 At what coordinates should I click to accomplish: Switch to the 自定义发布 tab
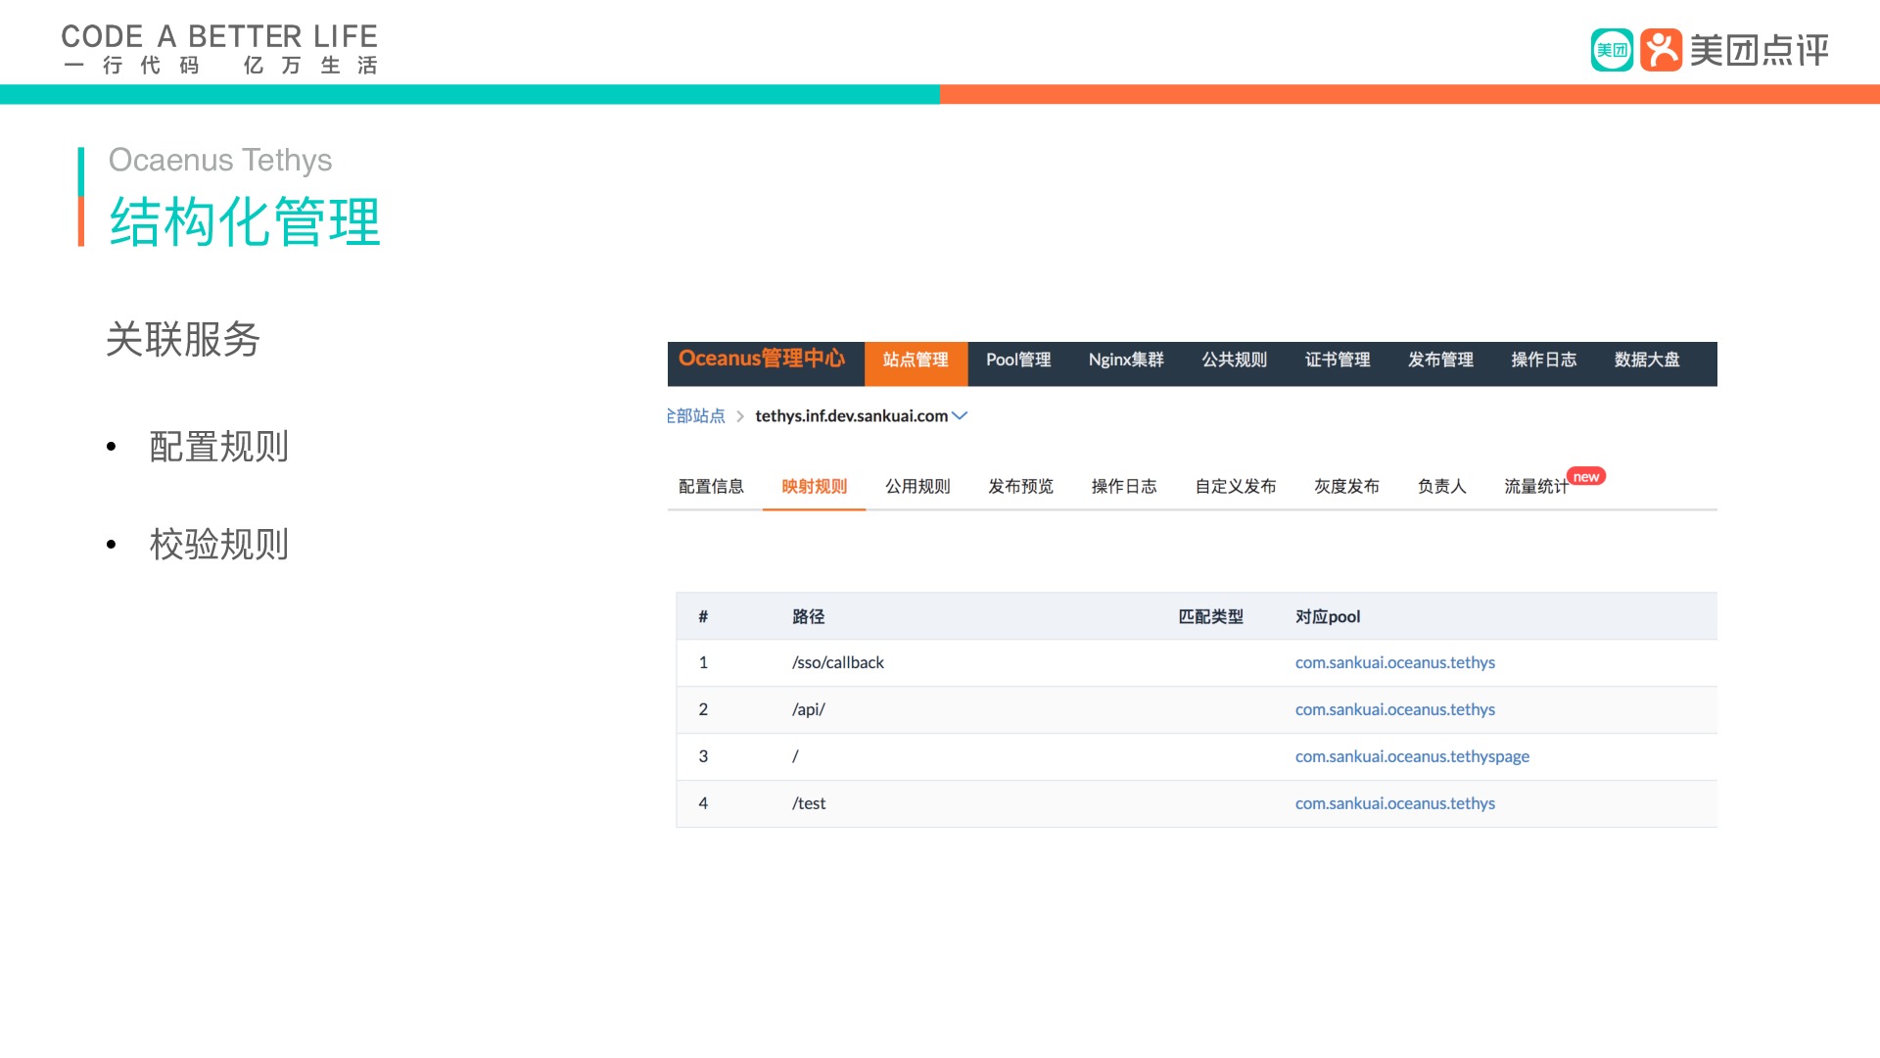click(x=1236, y=486)
